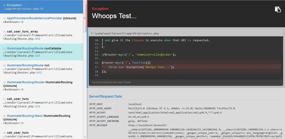Click the Server/Request Data heading
285x139 pixels.
[105, 96]
